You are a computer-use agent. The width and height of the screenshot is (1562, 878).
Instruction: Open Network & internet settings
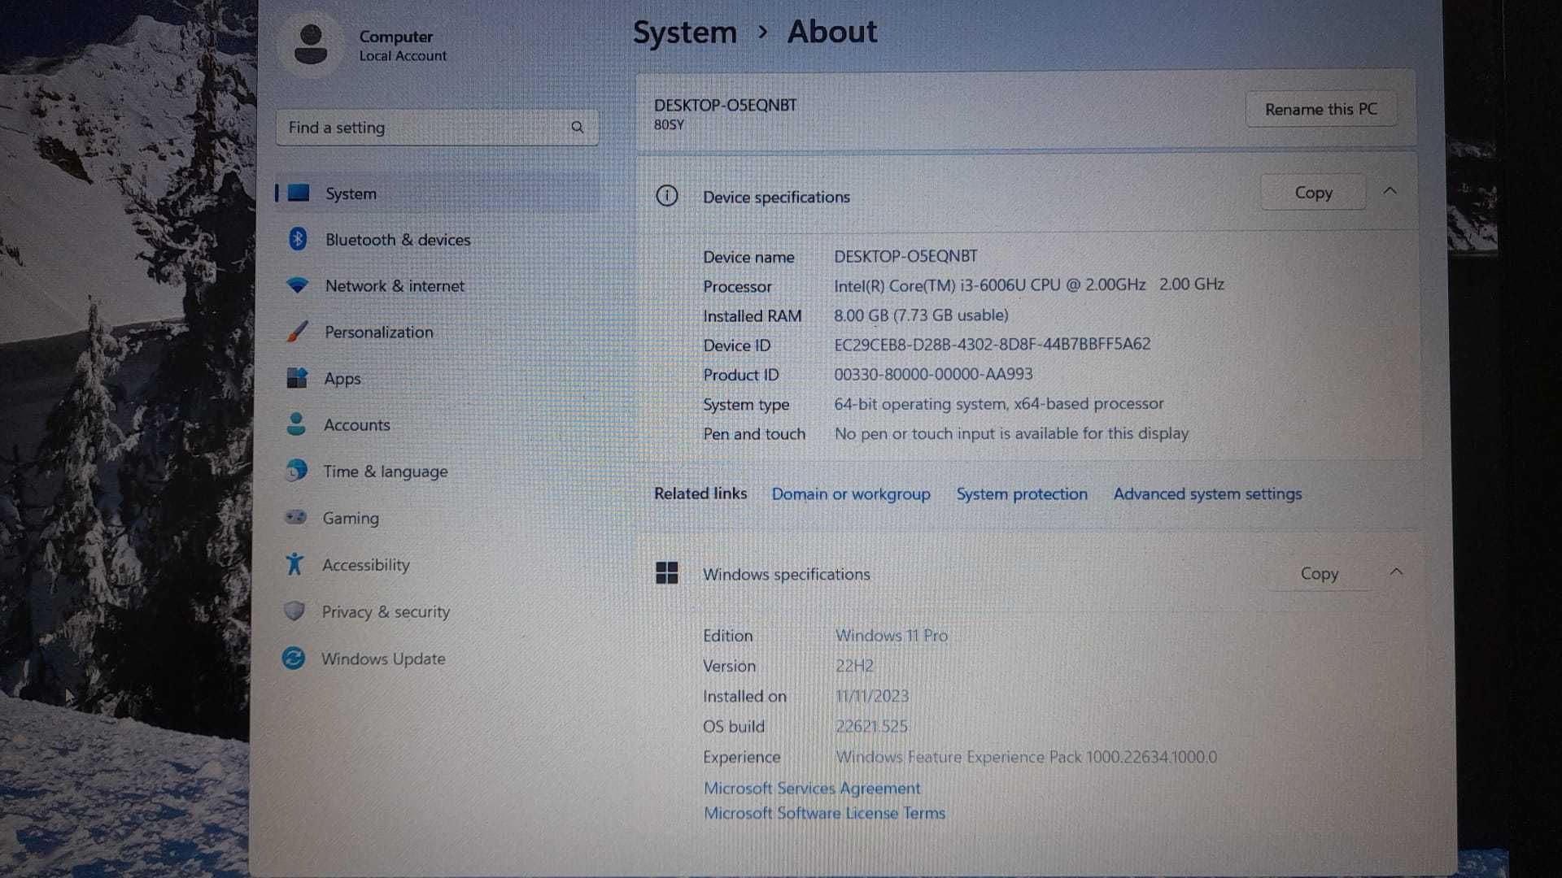point(437,285)
